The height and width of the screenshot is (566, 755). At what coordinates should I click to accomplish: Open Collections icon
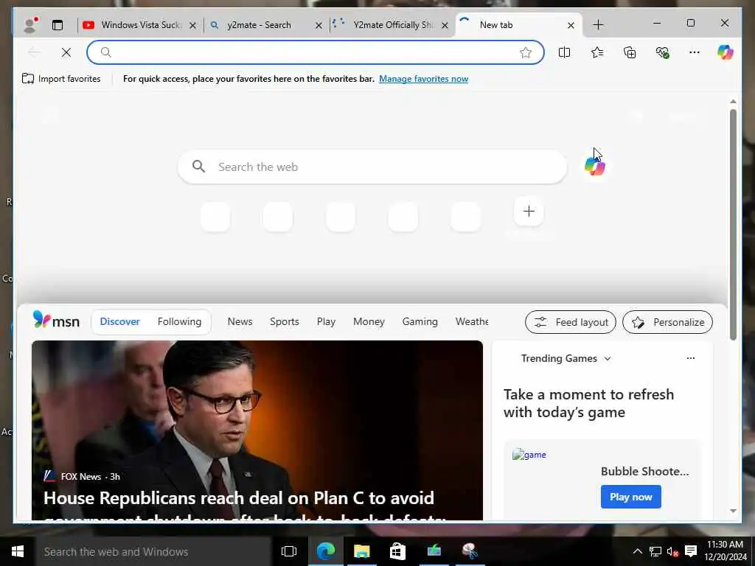click(x=630, y=52)
